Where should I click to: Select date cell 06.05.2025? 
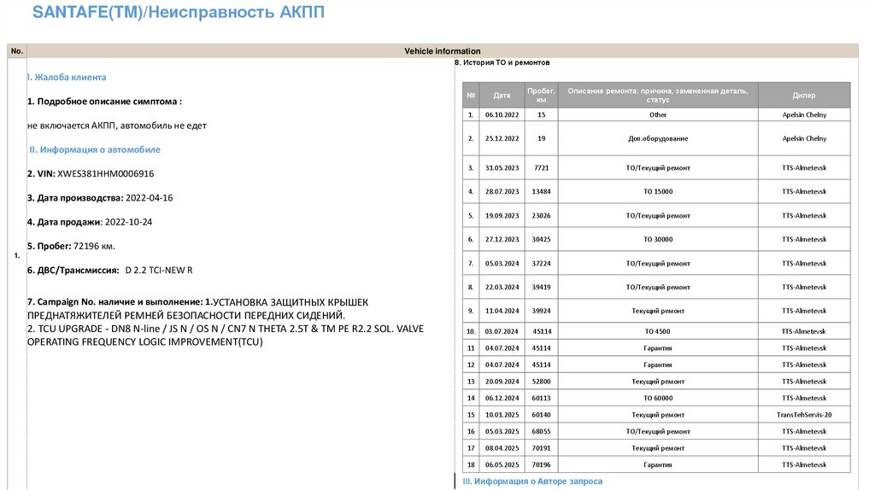(502, 465)
